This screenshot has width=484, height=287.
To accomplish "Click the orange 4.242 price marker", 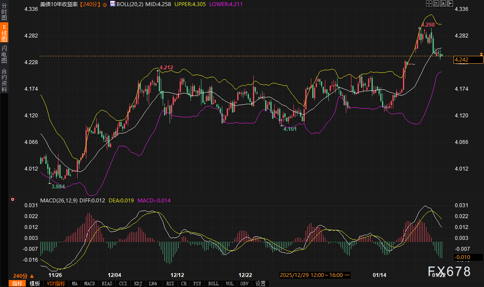I will tap(469, 59).
